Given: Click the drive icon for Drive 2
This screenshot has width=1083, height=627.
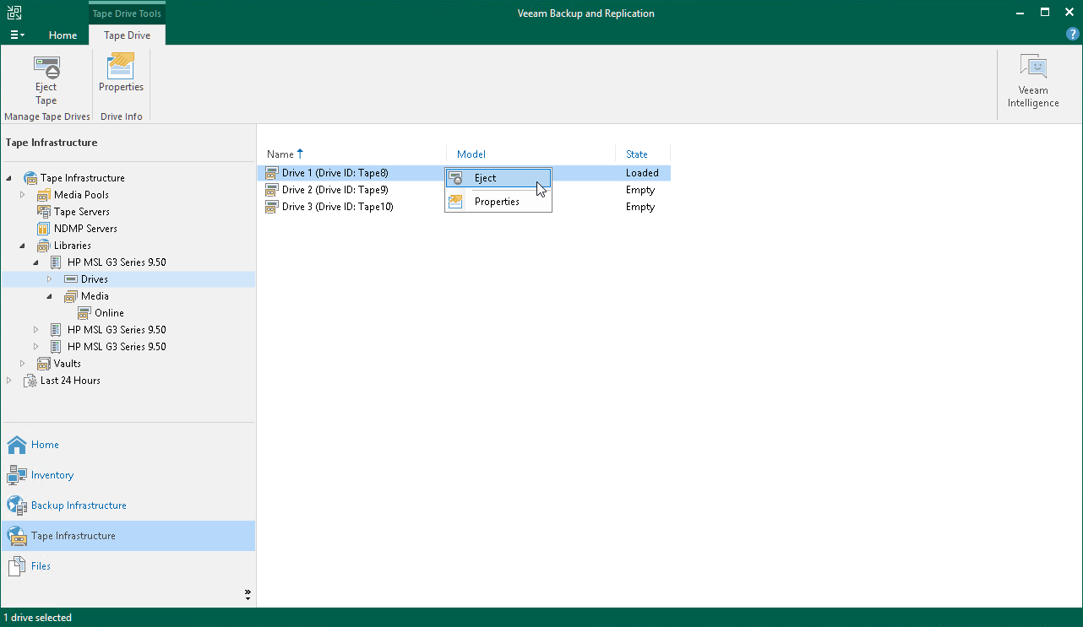Looking at the screenshot, I should pyautogui.click(x=272, y=190).
